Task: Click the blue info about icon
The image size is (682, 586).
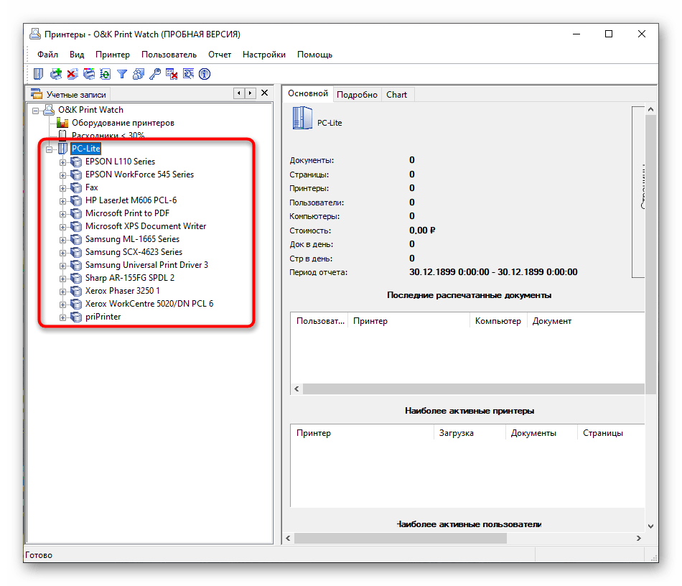Action: (x=205, y=74)
